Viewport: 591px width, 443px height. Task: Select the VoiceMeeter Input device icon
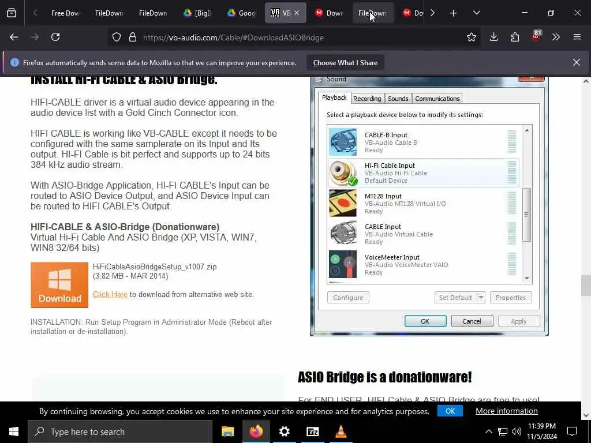(343, 264)
